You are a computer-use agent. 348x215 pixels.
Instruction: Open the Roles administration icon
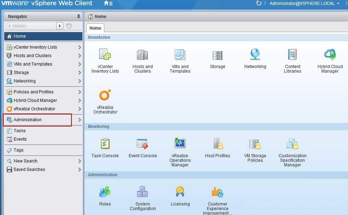pos(105,192)
